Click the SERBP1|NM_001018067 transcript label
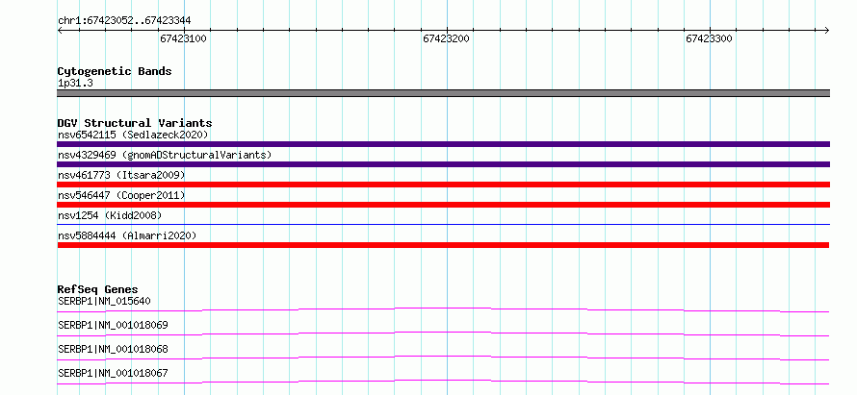The image size is (857, 395). 113,373
